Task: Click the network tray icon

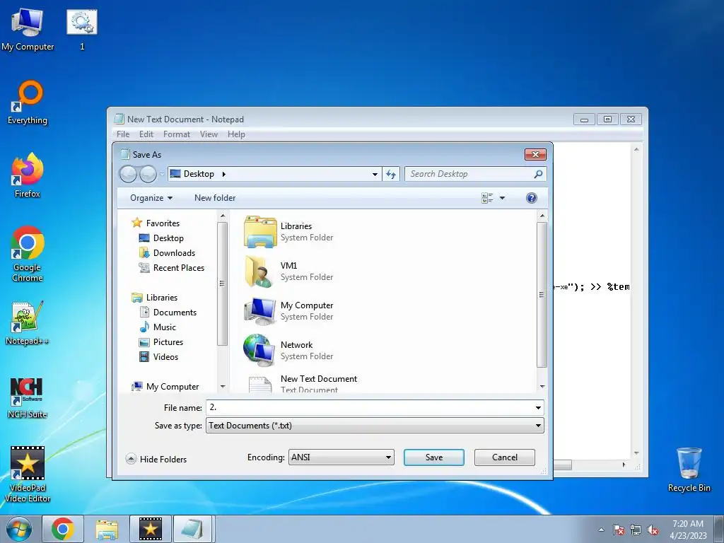Action: (636, 530)
